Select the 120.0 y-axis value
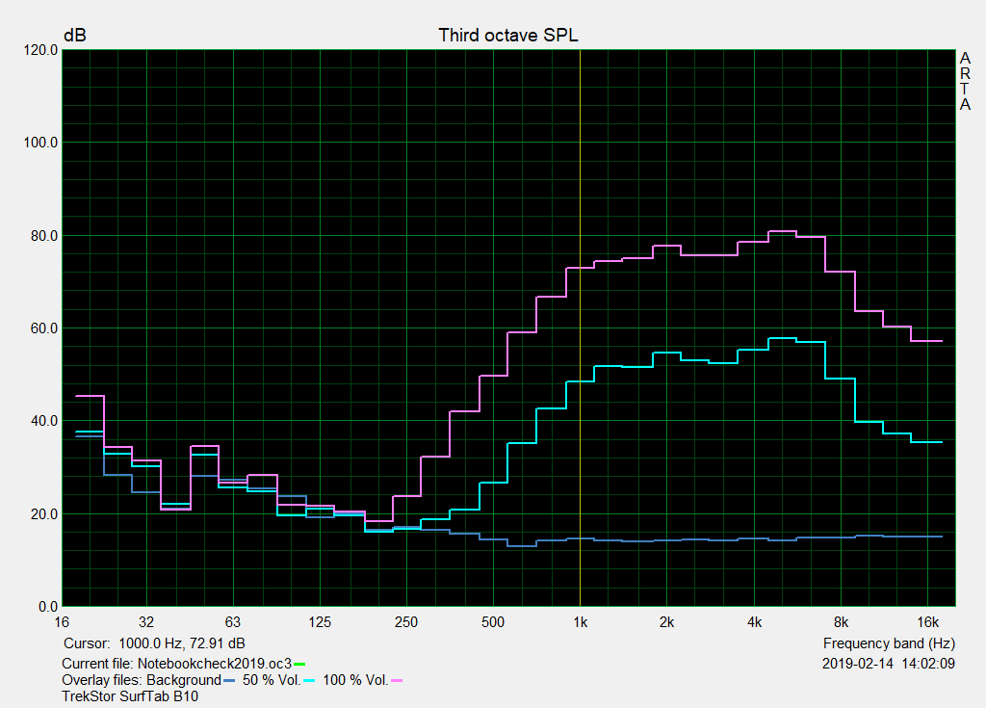This screenshot has height=708, width=986. click(x=40, y=50)
